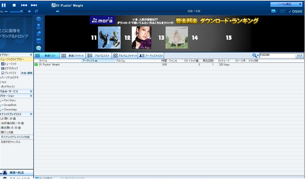Pause playback with the pause button
Image resolution: width=306 pixels, height=182 pixels.
click(x=4, y=5)
